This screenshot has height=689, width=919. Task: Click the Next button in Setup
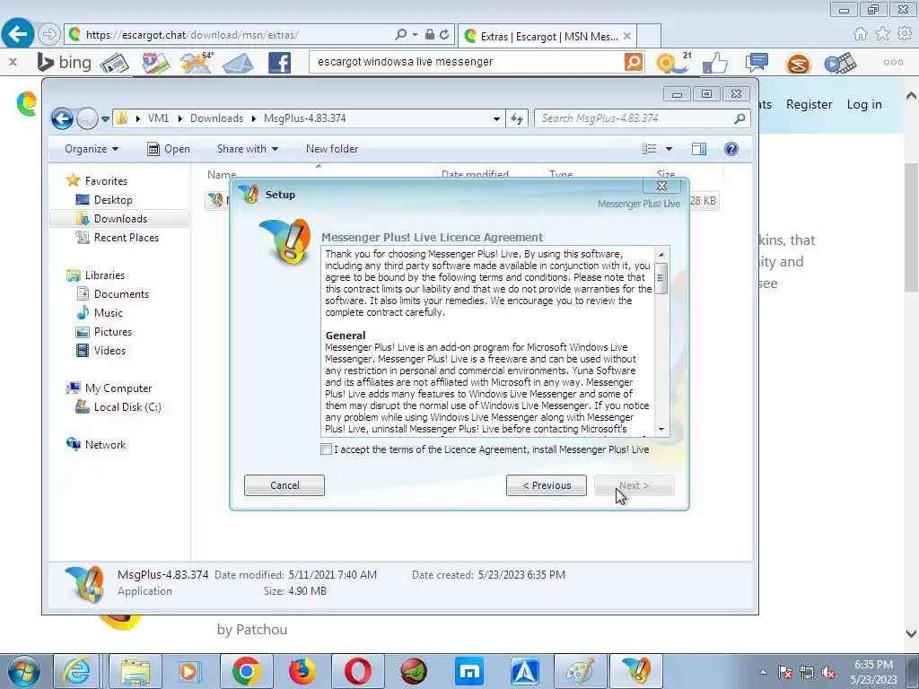click(x=635, y=485)
